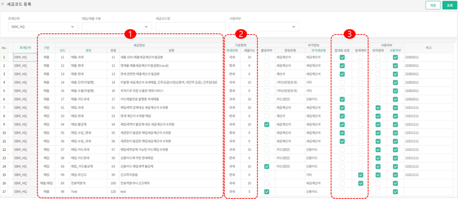The image size is (458, 199).
Task: Click the favorite star beside 세금코드 등록
Action: click(x=4, y=4)
